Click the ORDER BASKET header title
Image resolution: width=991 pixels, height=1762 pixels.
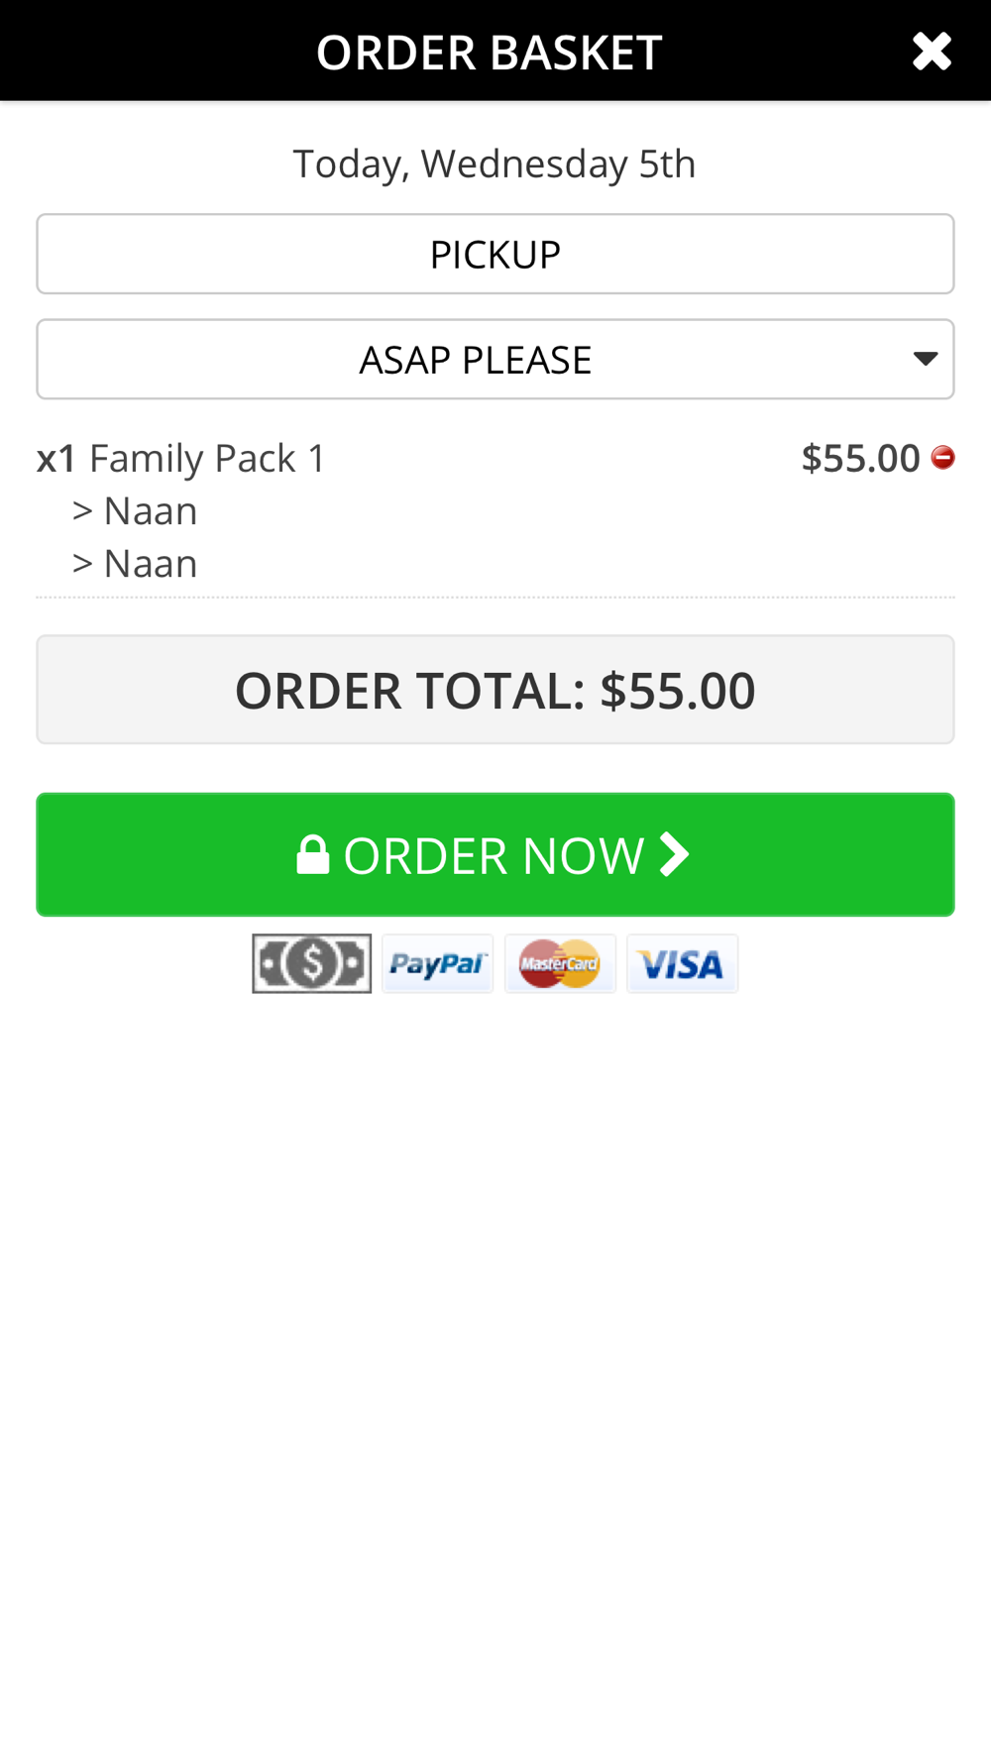click(x=489, y=53)
